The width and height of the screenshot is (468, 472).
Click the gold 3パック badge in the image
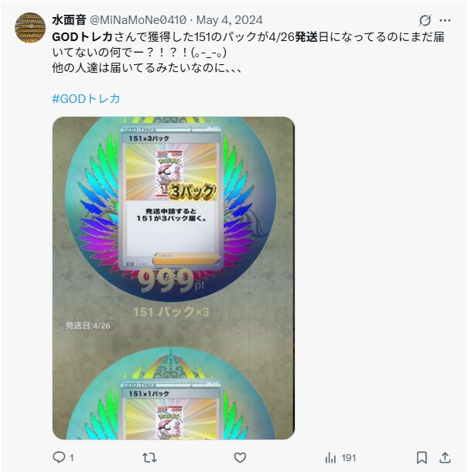click(191, 191)
